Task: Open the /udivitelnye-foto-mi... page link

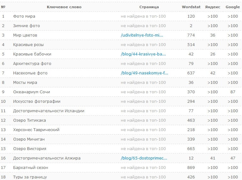Action: click(x=142, y=35)
